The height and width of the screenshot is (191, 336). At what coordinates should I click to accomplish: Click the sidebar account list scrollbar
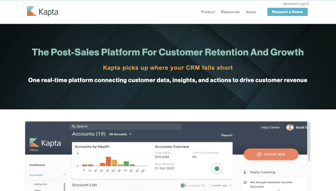[65, 187]
